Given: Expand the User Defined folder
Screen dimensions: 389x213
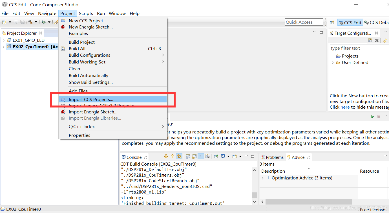Looking at the screenshot, I should click(333, 63).
